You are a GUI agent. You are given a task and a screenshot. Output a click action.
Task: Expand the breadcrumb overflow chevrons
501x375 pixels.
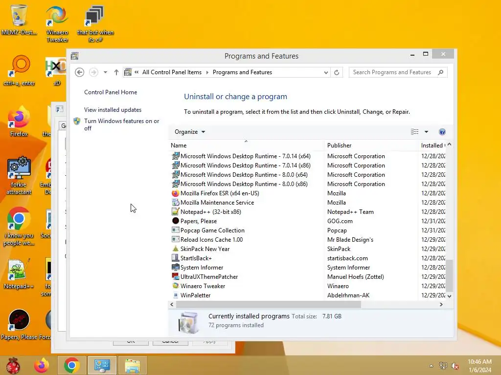coord(137,72)
